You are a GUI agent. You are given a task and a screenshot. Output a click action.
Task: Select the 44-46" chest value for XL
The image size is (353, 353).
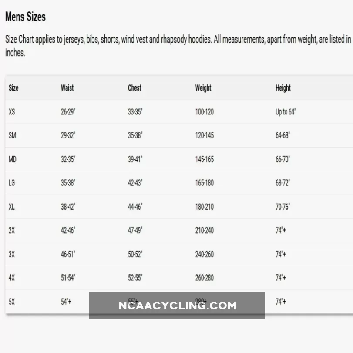pos(135,207)
